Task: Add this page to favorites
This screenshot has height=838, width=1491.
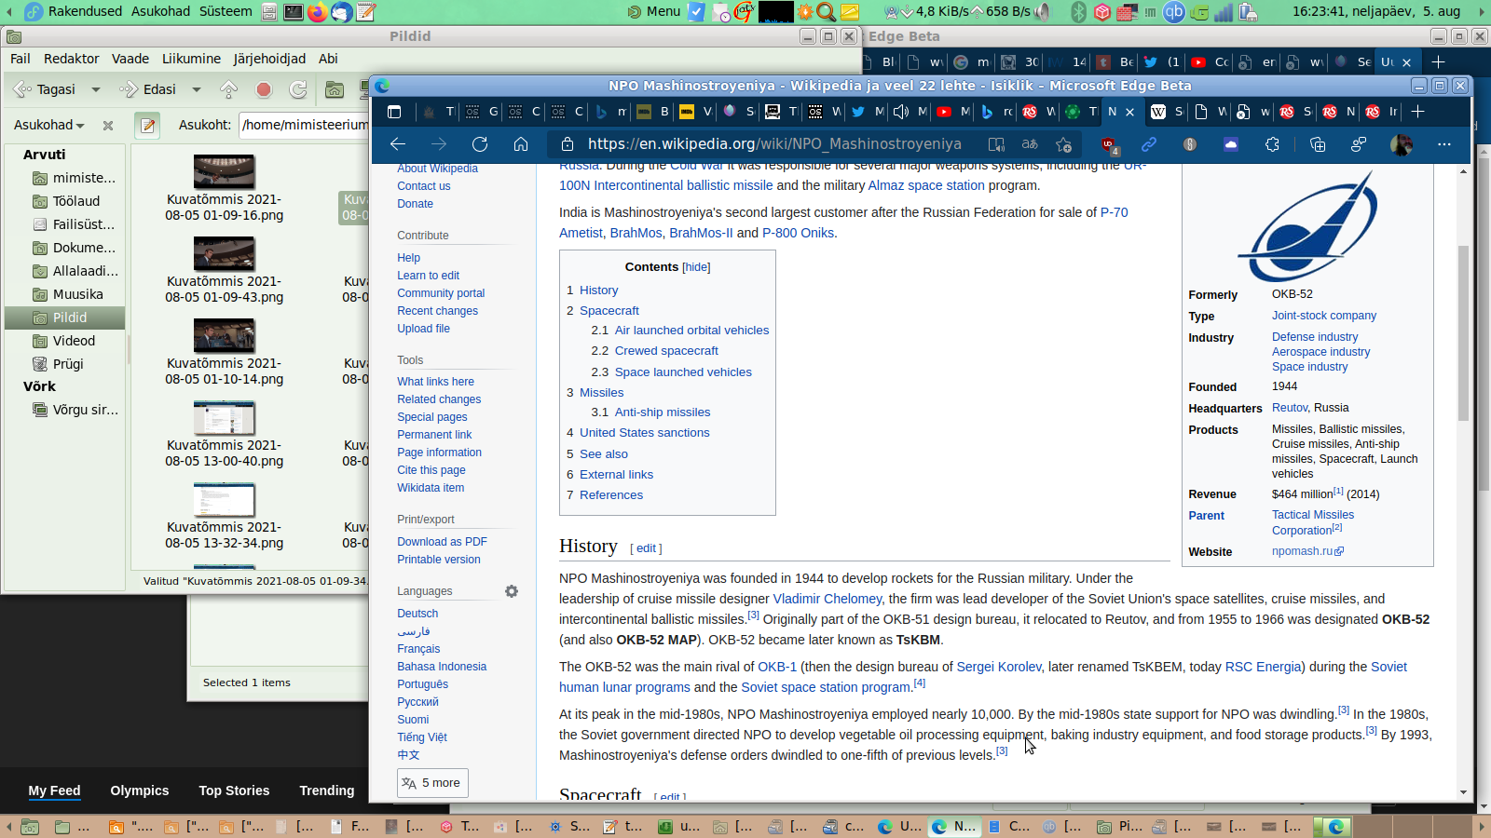Action: click(x=1064, y=144)
